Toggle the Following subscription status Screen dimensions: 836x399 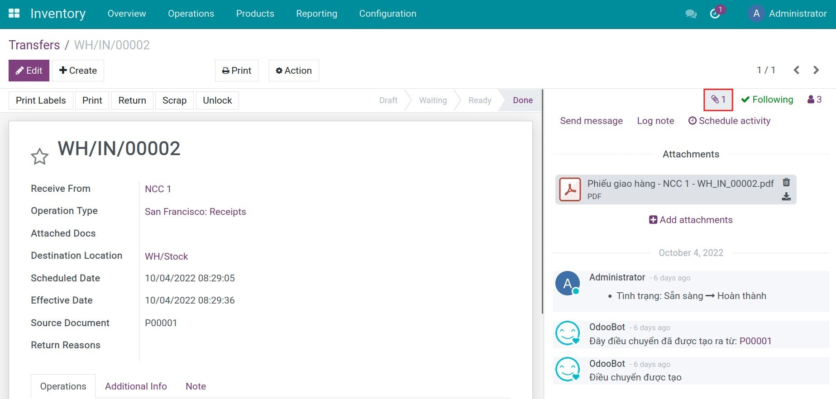(767, 100)
